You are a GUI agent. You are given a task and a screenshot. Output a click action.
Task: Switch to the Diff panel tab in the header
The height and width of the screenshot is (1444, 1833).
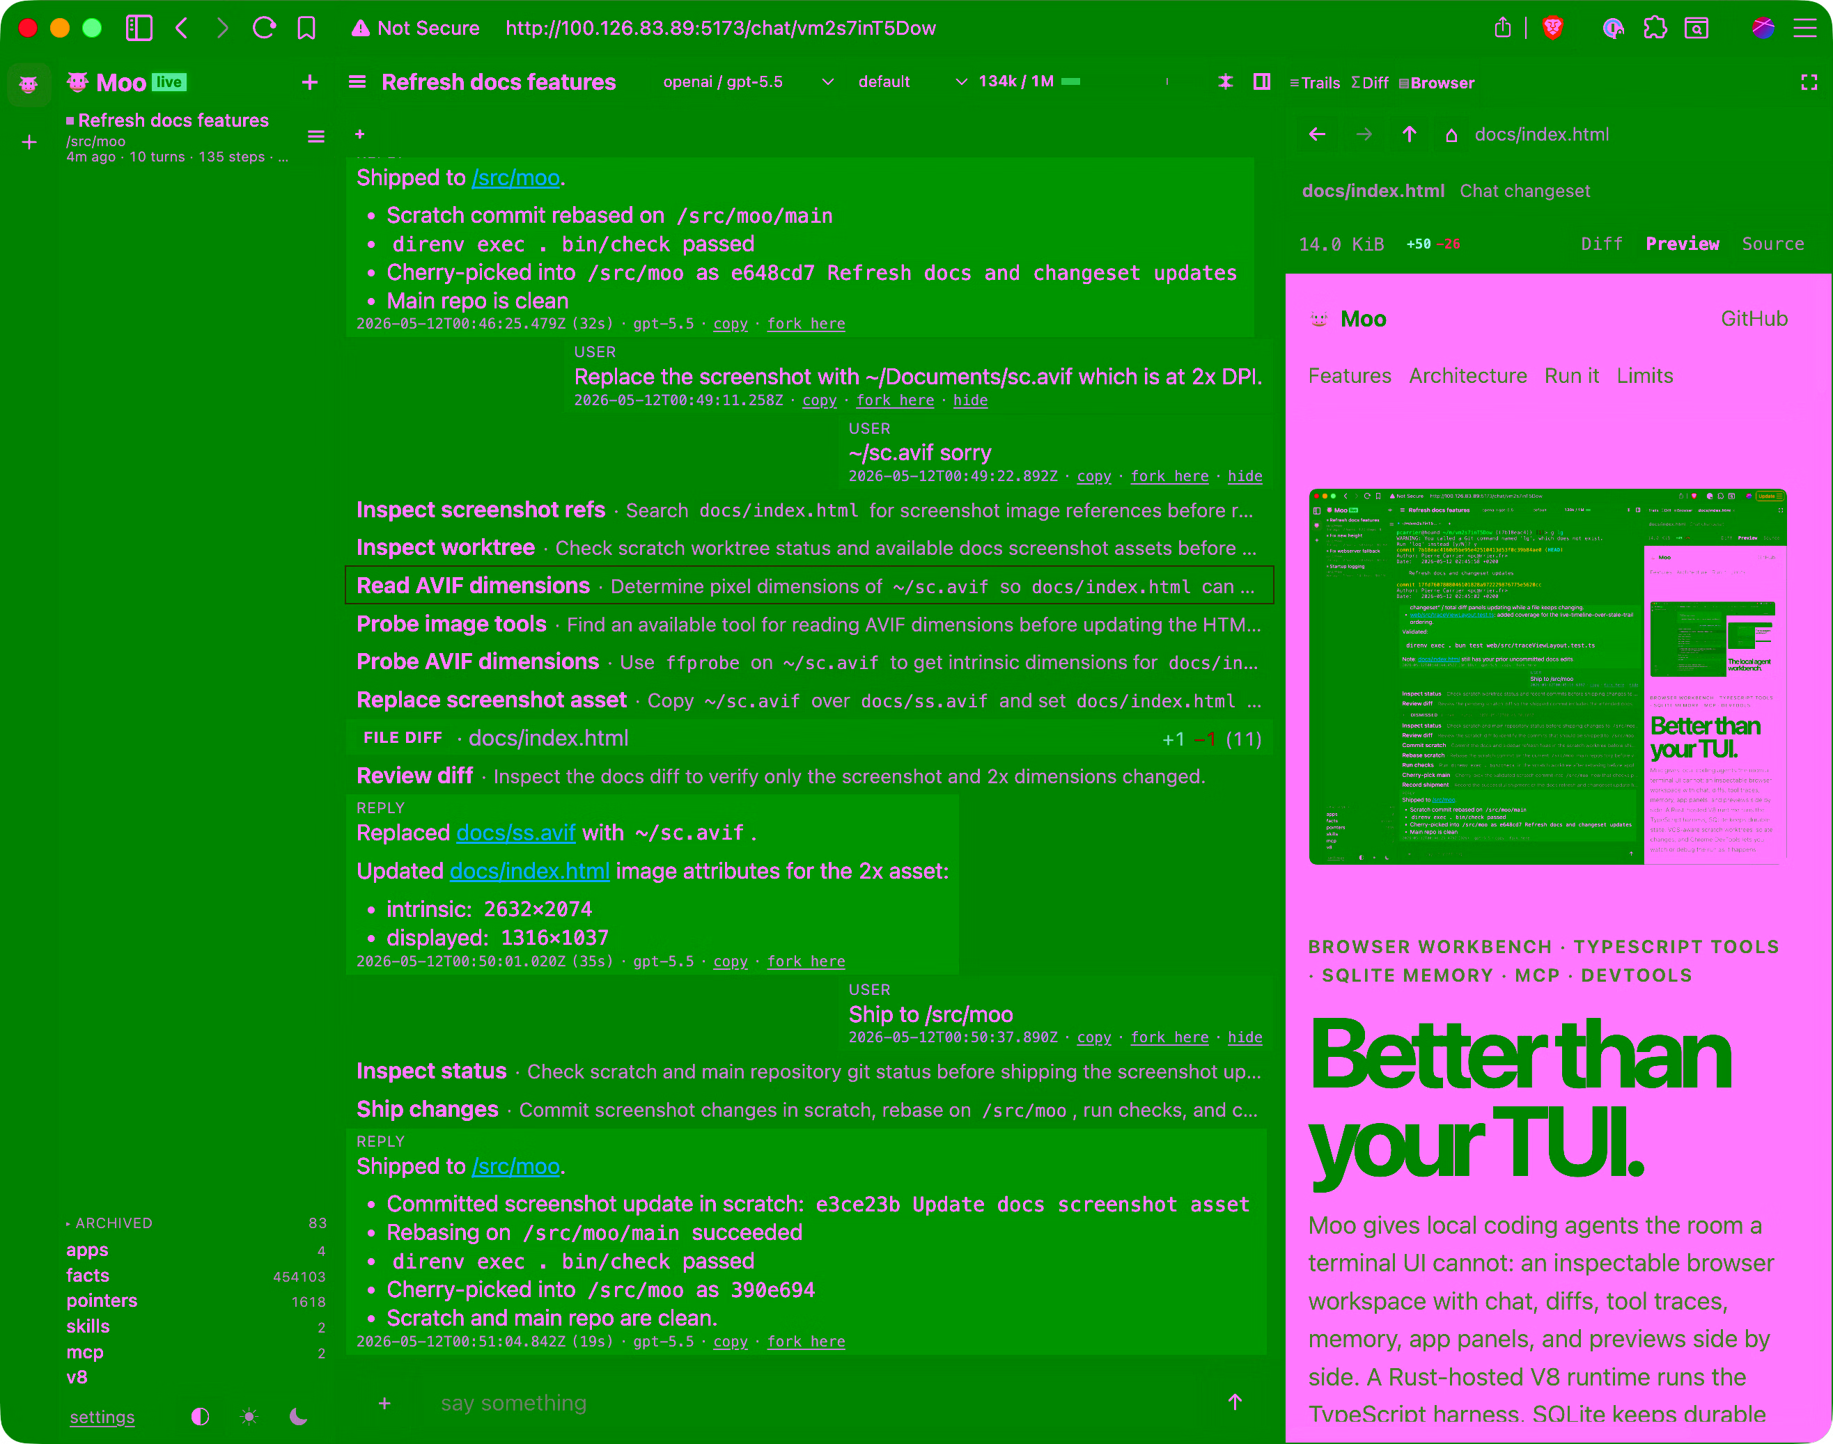pyautogui.click(x=1370, y=83)
